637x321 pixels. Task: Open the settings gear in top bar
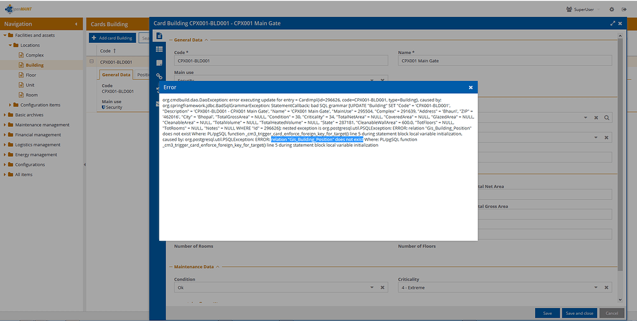(x=611, y=9)
